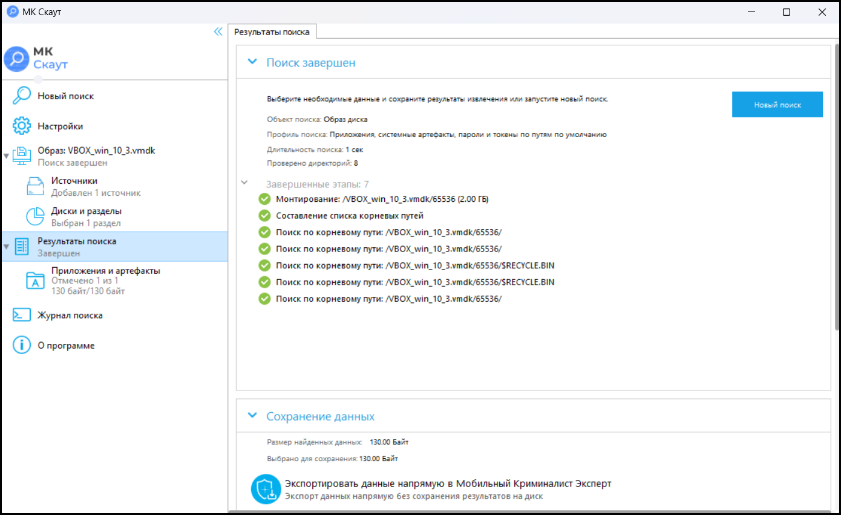Open Настройки label
The height and width of the screenshot is (515, 841).
[61, 126]
